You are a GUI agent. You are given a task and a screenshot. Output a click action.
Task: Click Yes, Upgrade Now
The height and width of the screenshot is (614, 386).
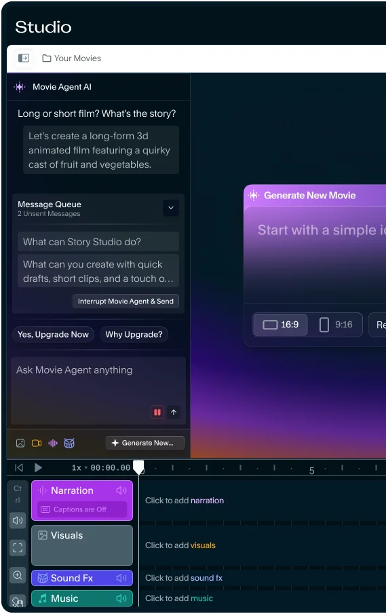[x=53, y=334]
